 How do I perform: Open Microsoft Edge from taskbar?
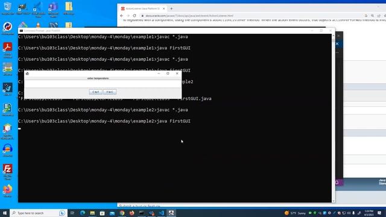click(x=83, y=213)
